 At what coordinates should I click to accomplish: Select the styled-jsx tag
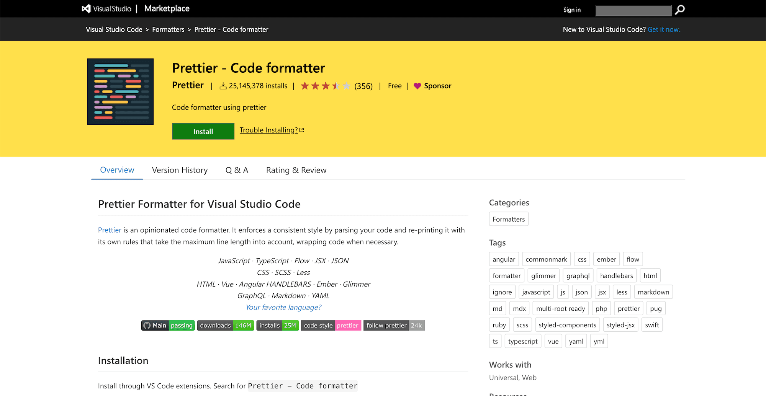pos(620,325)
